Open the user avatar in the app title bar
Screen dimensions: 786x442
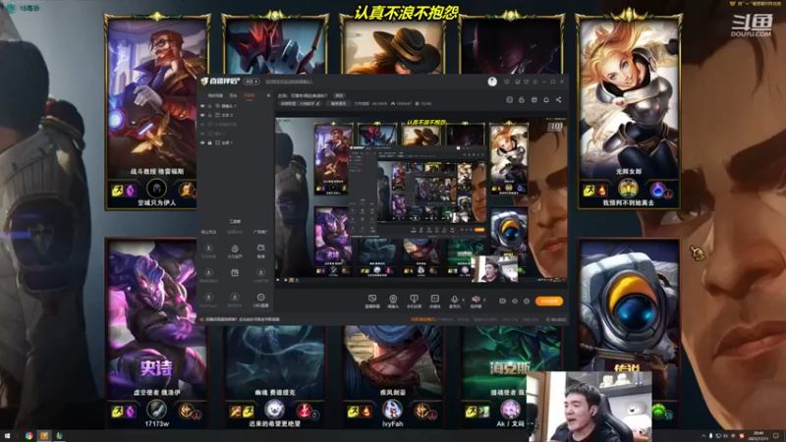click(492, 82)
